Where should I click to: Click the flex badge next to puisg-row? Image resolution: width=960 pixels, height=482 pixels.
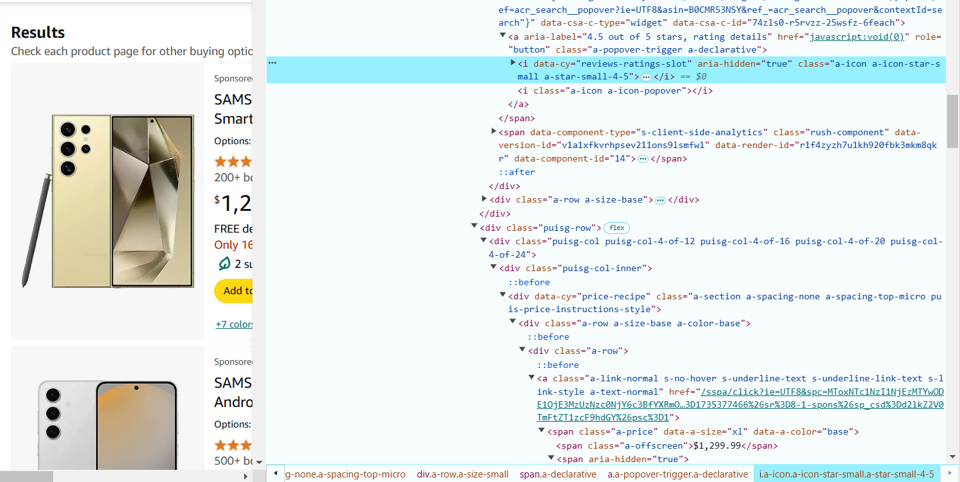coord(617,228)
